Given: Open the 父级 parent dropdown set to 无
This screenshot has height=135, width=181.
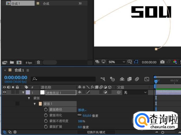Looking at the screenshot, I should click(x=135, y=92).
